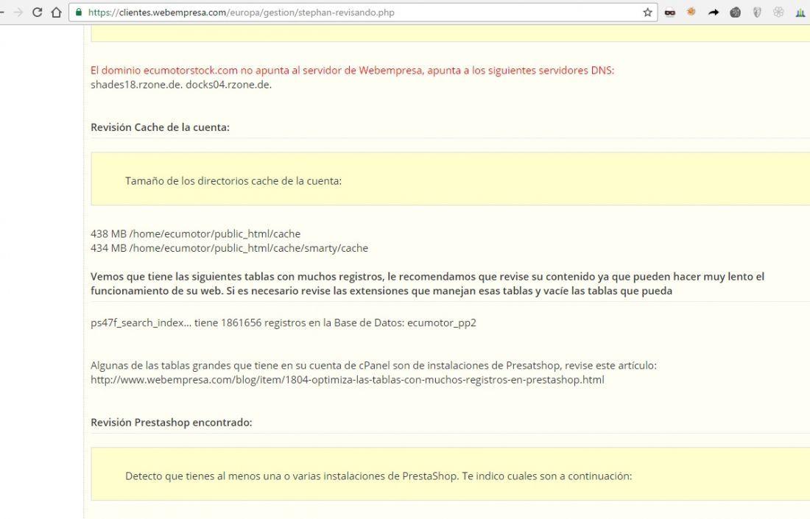Click the browser forward arrow

18,13
